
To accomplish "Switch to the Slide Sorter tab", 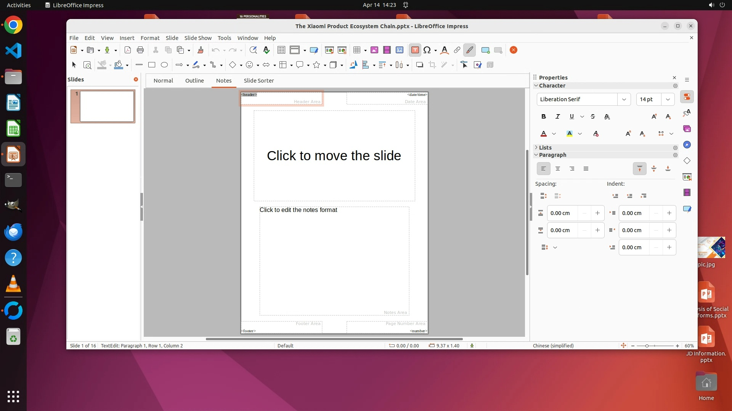I will pyautogui.click(x=259, y=81).
